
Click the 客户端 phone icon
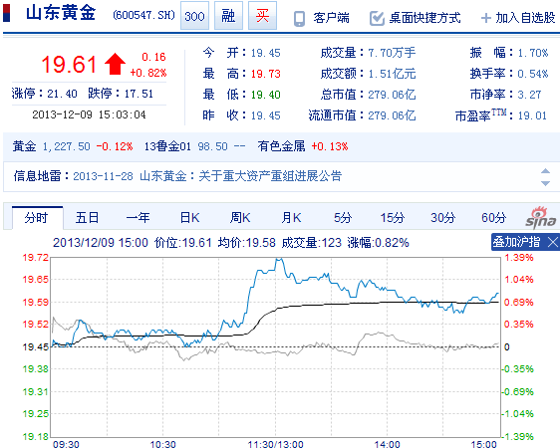tap(299, 18)
